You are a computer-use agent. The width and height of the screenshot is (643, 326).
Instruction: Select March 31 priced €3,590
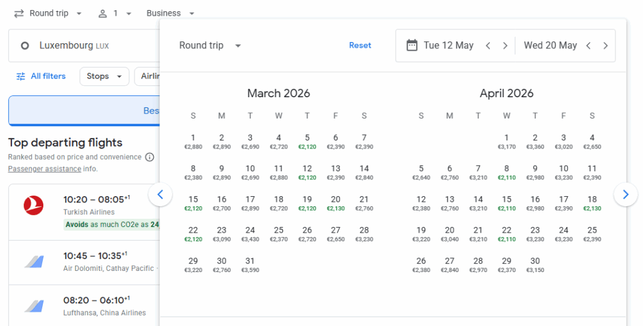point(250,265)
